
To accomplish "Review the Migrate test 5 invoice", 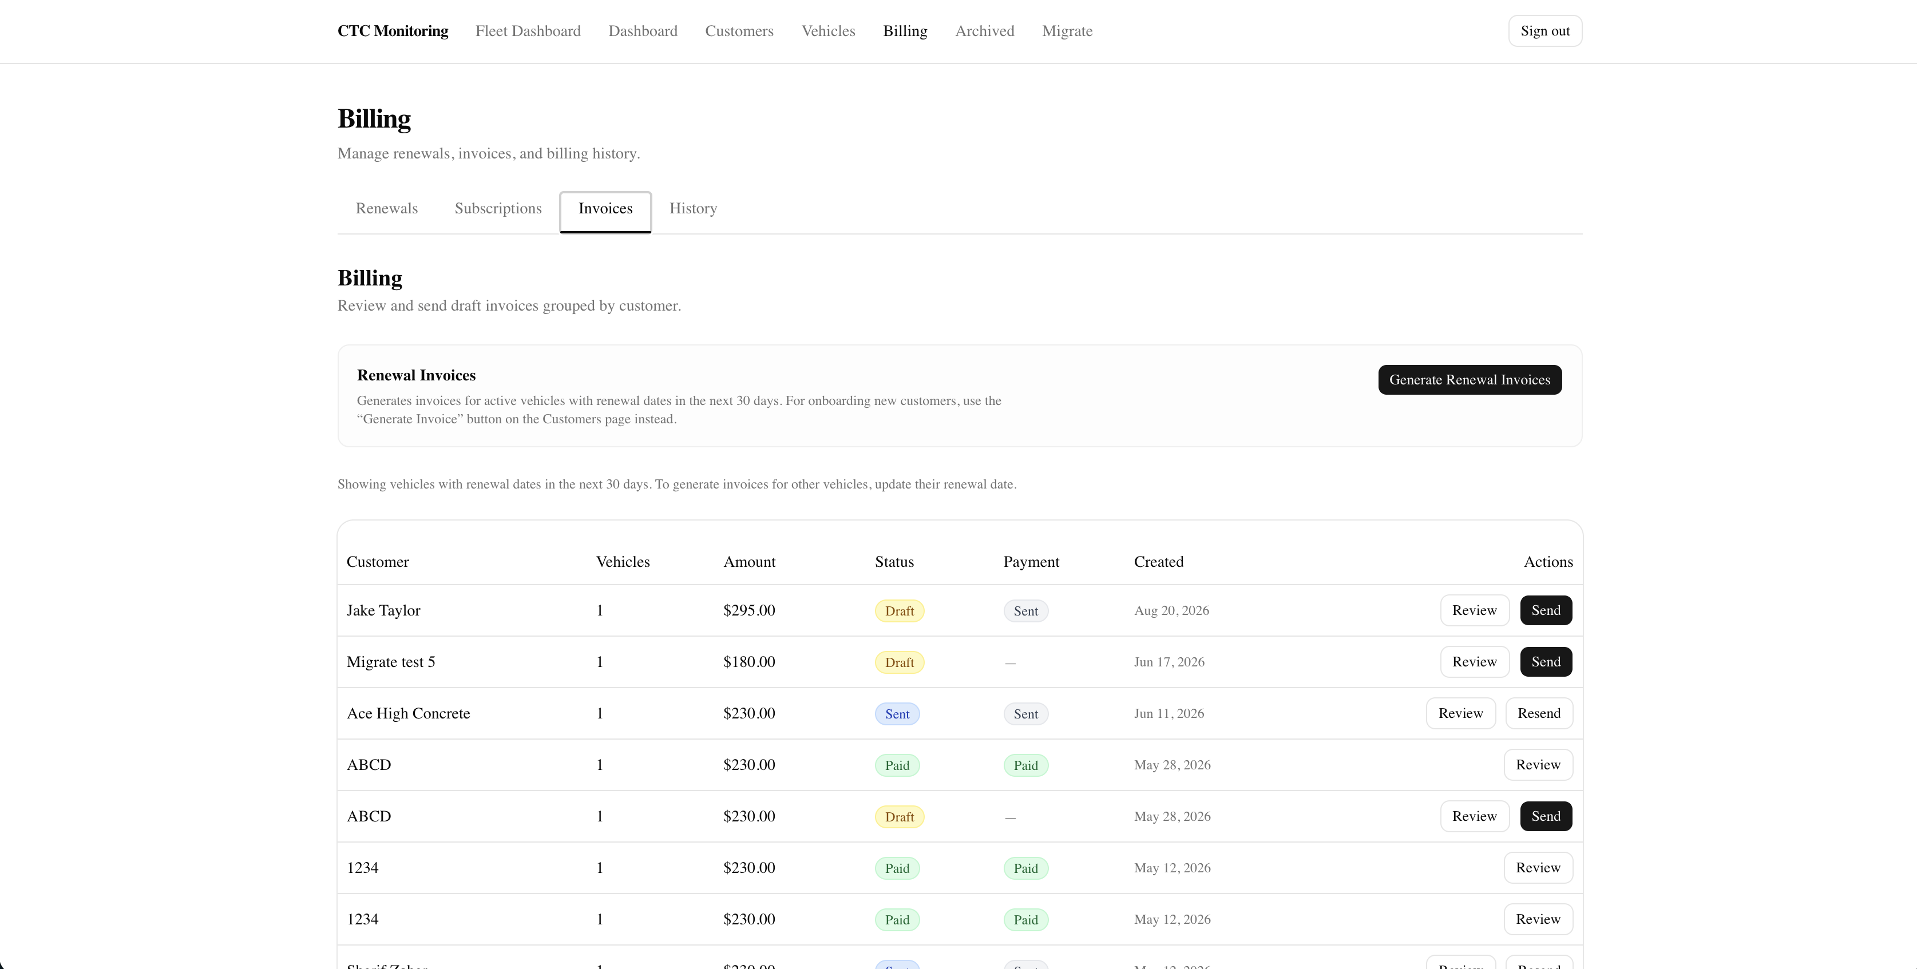I will 1474,662.
